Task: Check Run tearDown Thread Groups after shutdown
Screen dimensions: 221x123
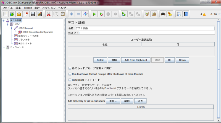Action: (70, 74)
